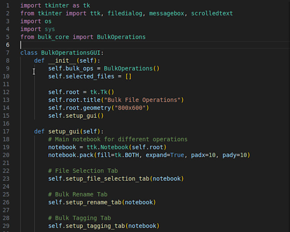Click 'expand=True' argument on line 20
The image size is (290, 232).
click(165, 155)
